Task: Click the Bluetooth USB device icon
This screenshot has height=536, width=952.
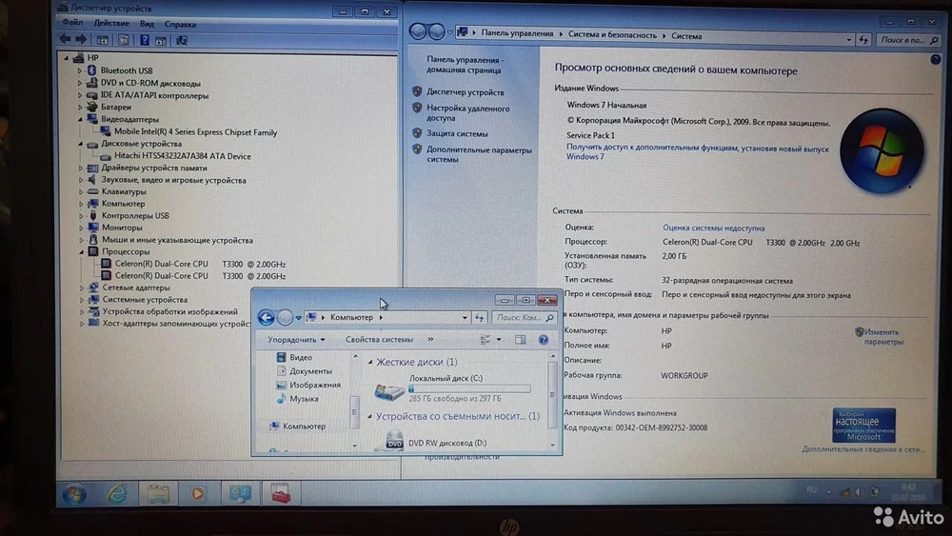Action: 92,70
